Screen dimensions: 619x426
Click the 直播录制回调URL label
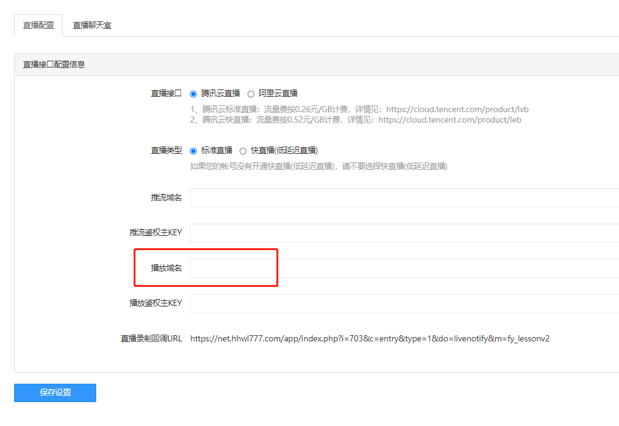click(151, 339)
